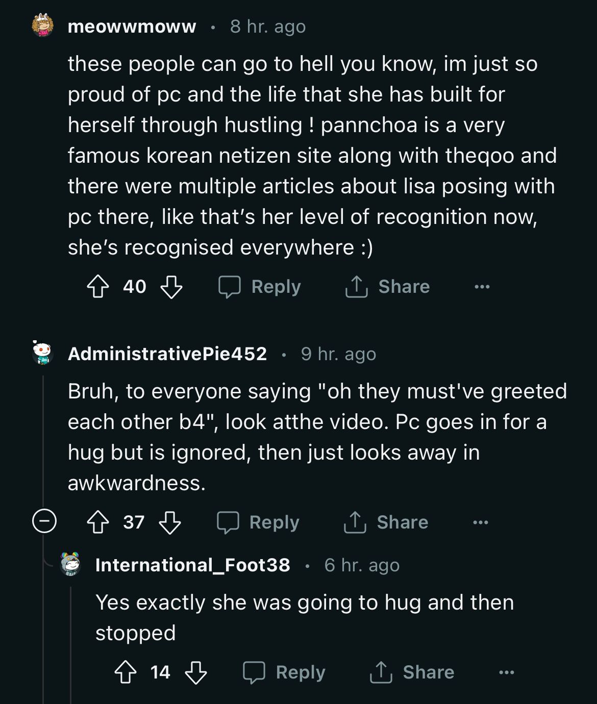Reply to International_Foot38's comment
Viewport: 597px width, 704px height.
coord(284,672)
